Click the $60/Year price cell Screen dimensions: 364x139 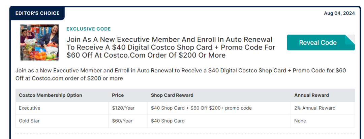pos(128,121)
